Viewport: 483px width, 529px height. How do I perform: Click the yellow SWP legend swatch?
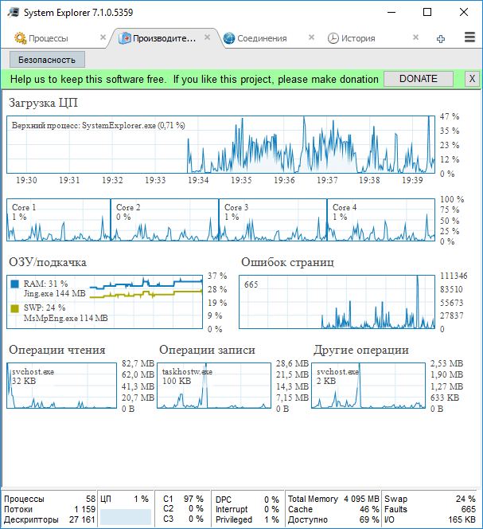tap(15, 308)
